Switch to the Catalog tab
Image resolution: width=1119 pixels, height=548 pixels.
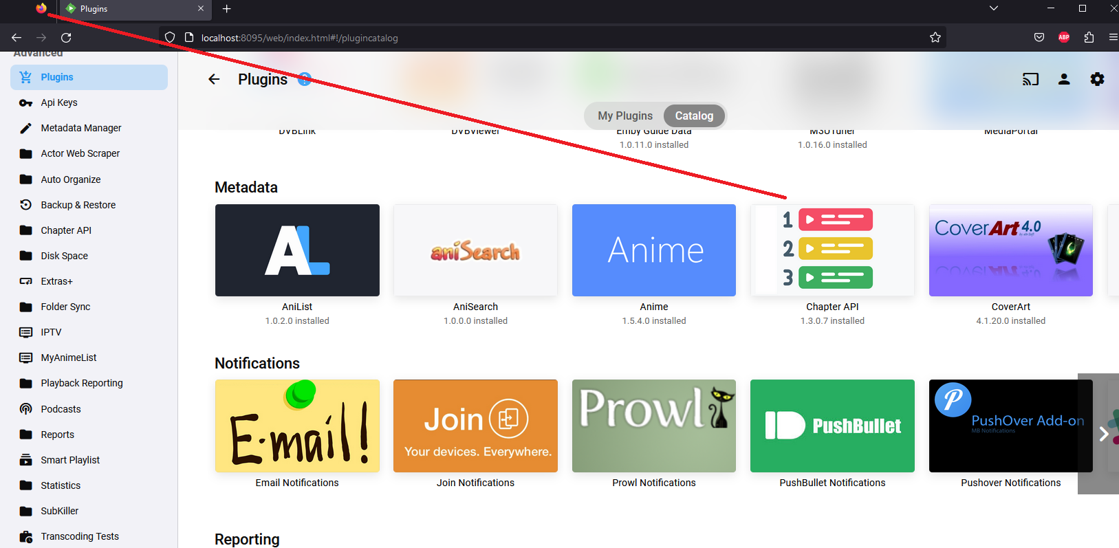click(694, 116)
